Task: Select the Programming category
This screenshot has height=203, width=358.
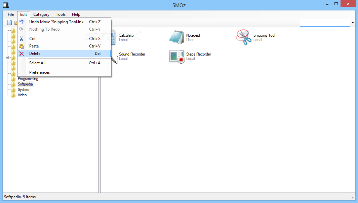Action: 28,79
